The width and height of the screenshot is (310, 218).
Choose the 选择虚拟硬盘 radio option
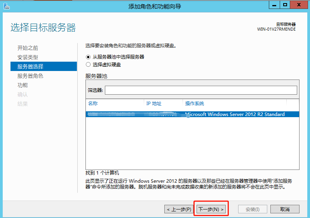point(88,65)
